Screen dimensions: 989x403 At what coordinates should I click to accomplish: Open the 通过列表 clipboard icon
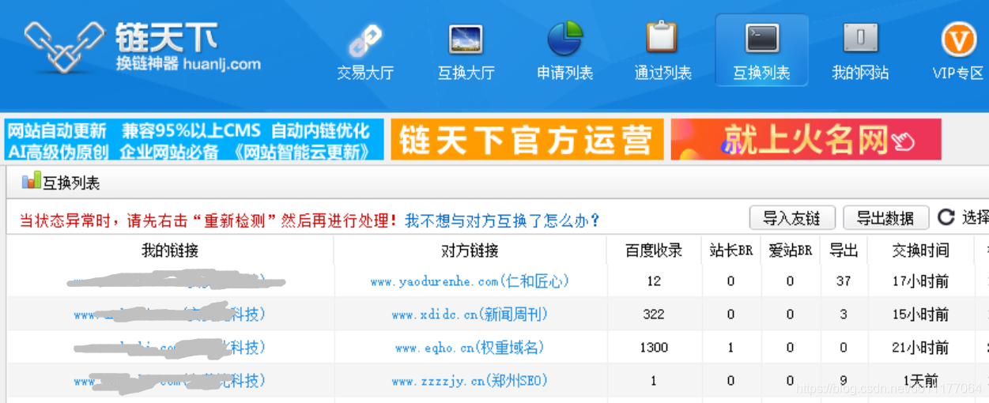662,39
